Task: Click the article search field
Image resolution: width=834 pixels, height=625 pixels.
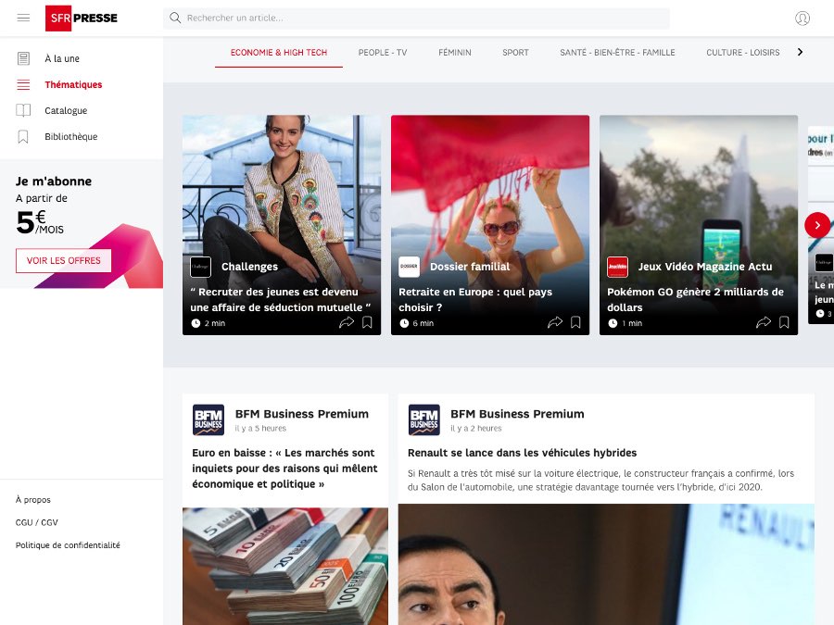Action: [x=417, y=19]
